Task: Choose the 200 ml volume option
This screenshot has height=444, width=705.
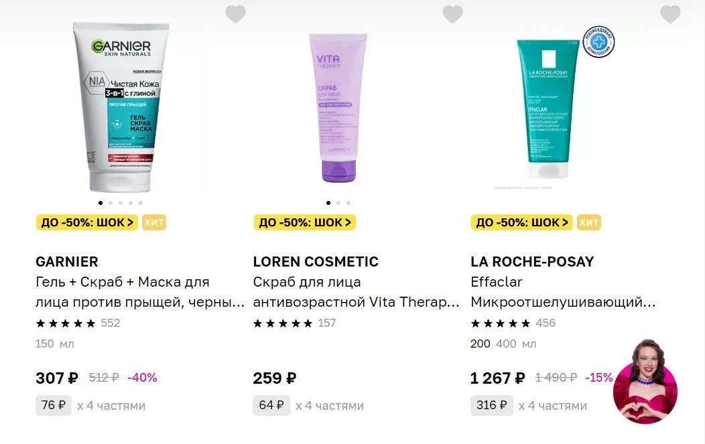Action: click(480, 344)
